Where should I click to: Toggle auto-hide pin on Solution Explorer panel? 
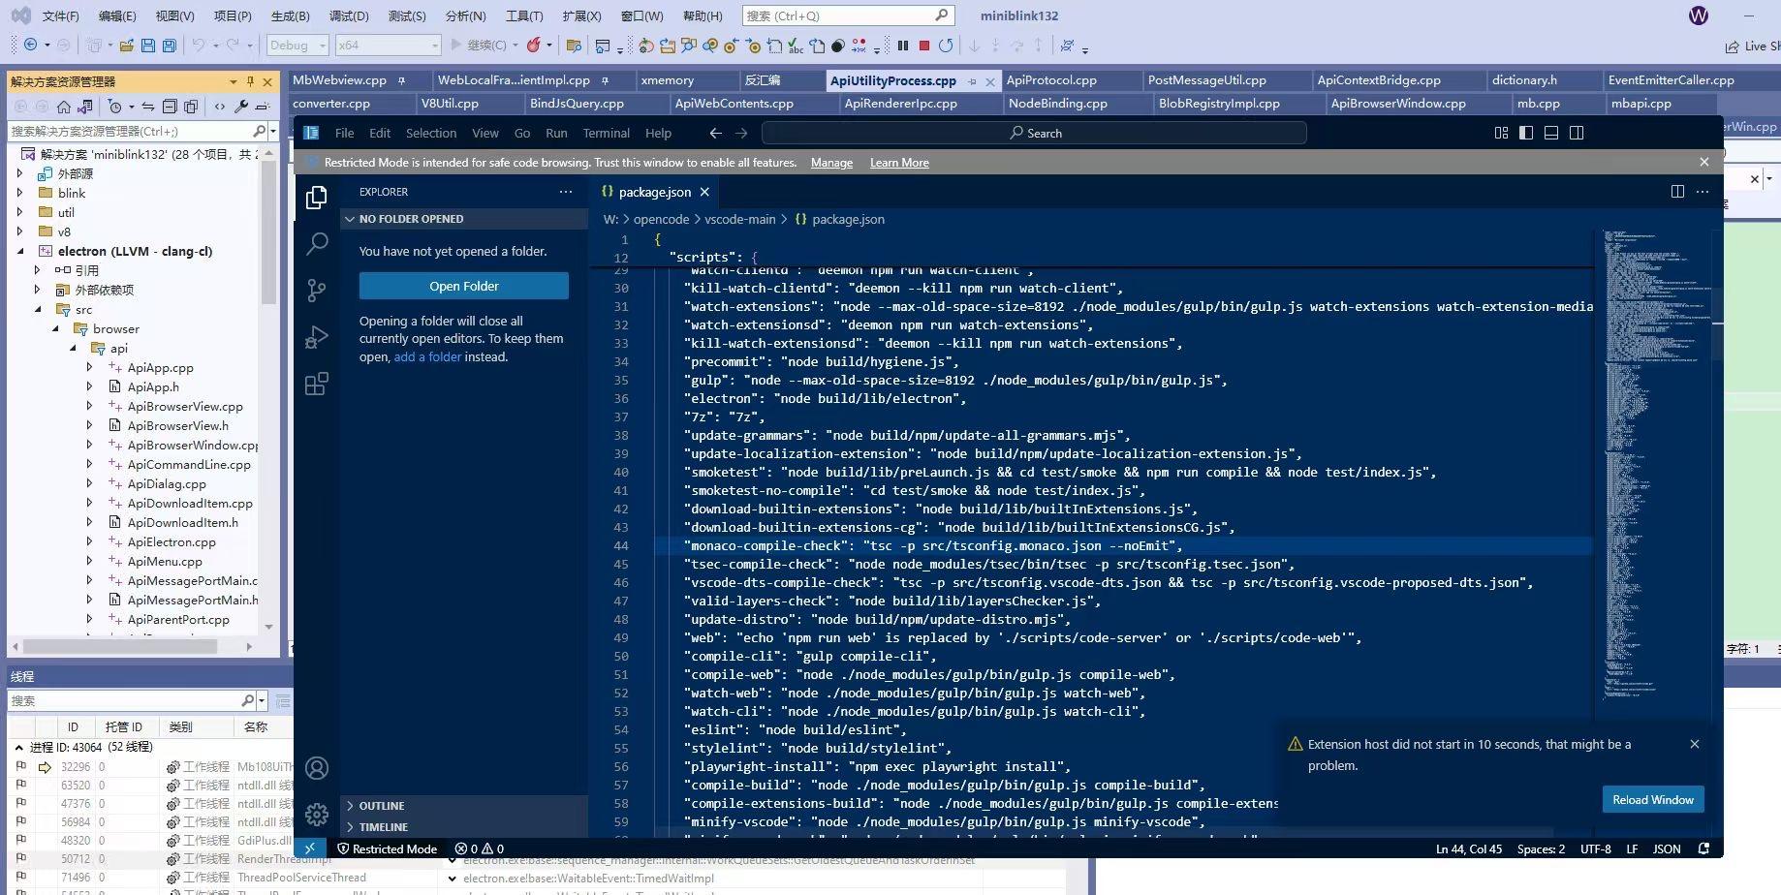click(250, 81)
